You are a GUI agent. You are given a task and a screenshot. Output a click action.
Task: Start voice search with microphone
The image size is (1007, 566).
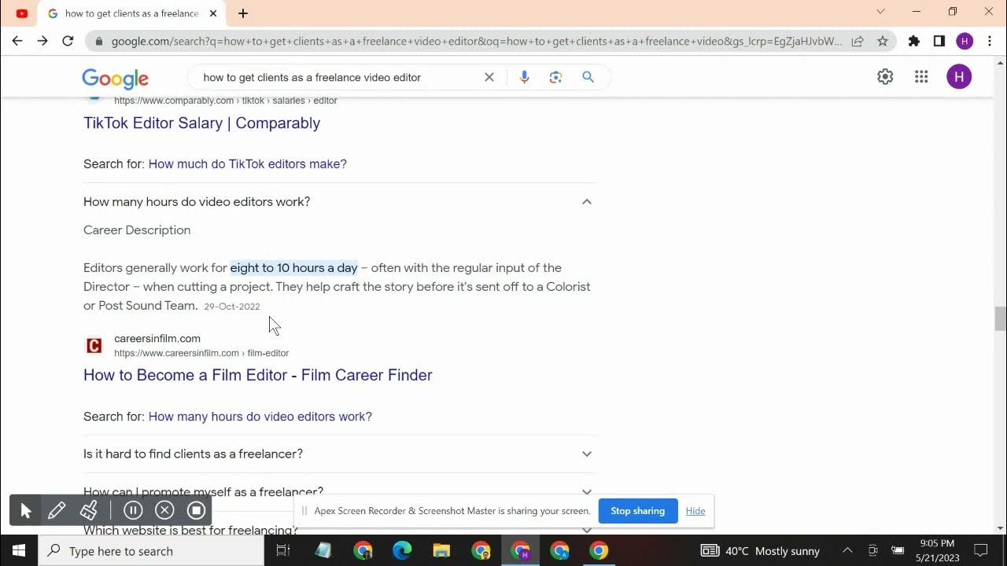click(x=525, y=77)
